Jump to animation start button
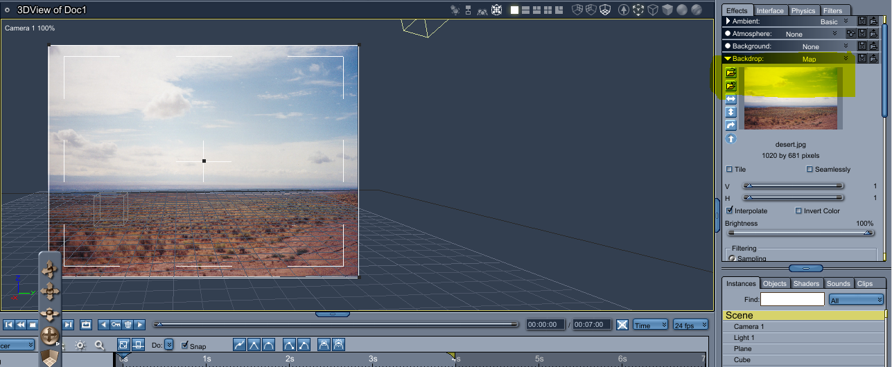The image size is (892, 367). [8, 325]
